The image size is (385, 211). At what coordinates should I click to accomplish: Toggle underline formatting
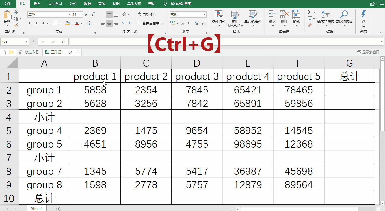pos(43,23)
